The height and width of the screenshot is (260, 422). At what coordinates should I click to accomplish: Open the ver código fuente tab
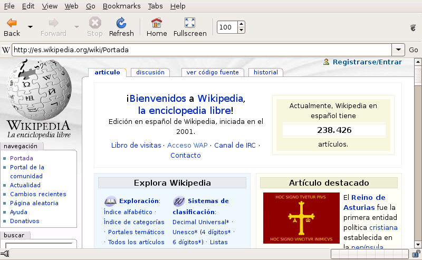pyautogui.click(x=213, y=72)
